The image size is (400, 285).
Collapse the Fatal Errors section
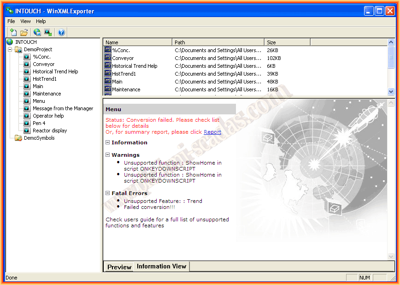108,193
